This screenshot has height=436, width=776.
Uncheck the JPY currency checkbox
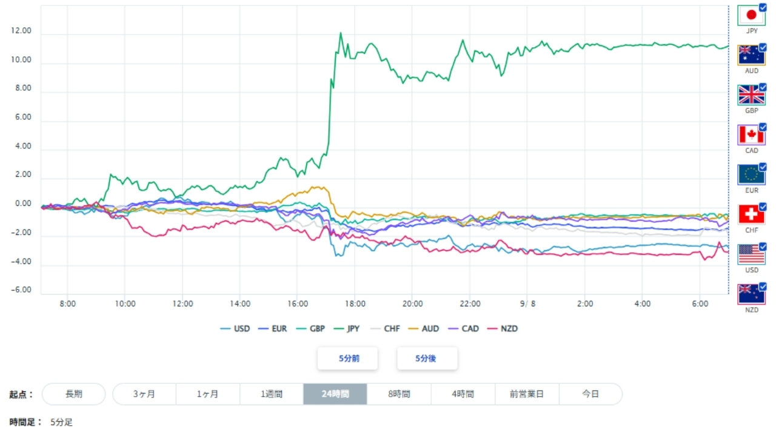763,7
